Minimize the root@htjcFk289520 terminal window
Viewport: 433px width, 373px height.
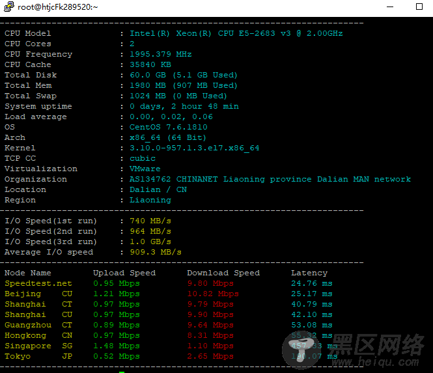(x=390, y=7)
